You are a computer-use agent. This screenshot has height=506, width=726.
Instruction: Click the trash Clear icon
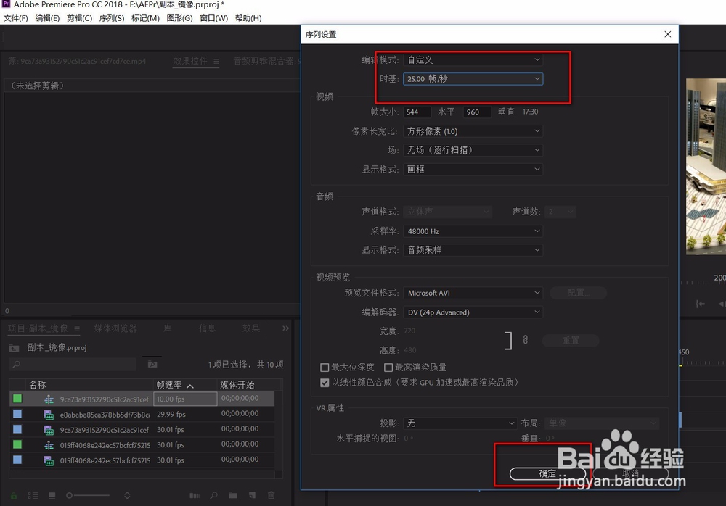(272, 495)
